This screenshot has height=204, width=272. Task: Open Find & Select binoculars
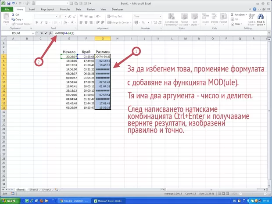tap(261, 20)
